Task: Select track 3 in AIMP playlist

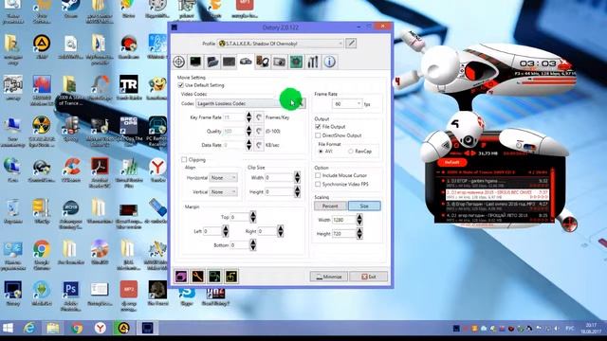Action: pyautogui.click(x=497, y=206)
